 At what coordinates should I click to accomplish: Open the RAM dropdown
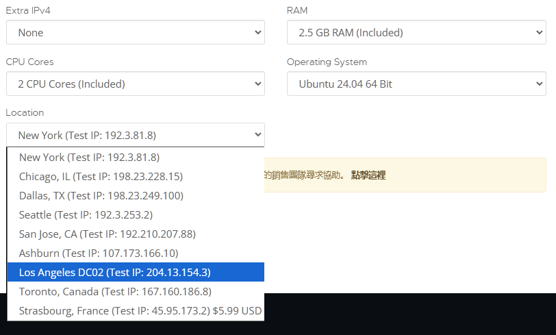tap(416, 32)
